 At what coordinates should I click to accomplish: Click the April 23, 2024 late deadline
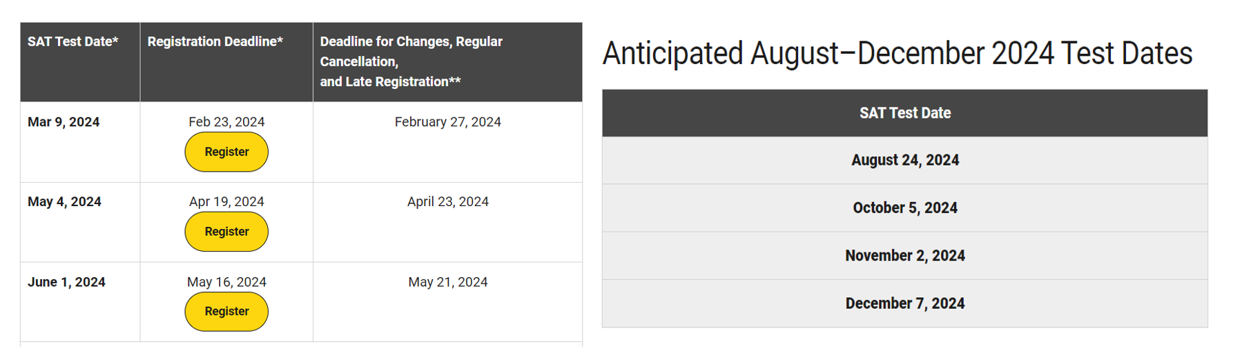point(447,202)
